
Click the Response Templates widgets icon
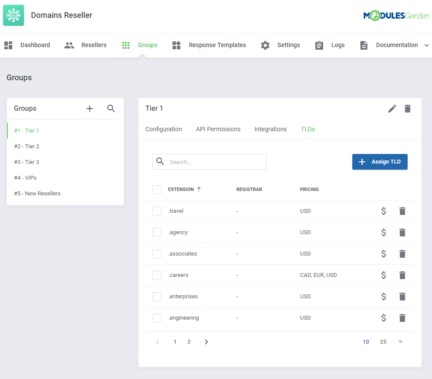pos(176,45)
